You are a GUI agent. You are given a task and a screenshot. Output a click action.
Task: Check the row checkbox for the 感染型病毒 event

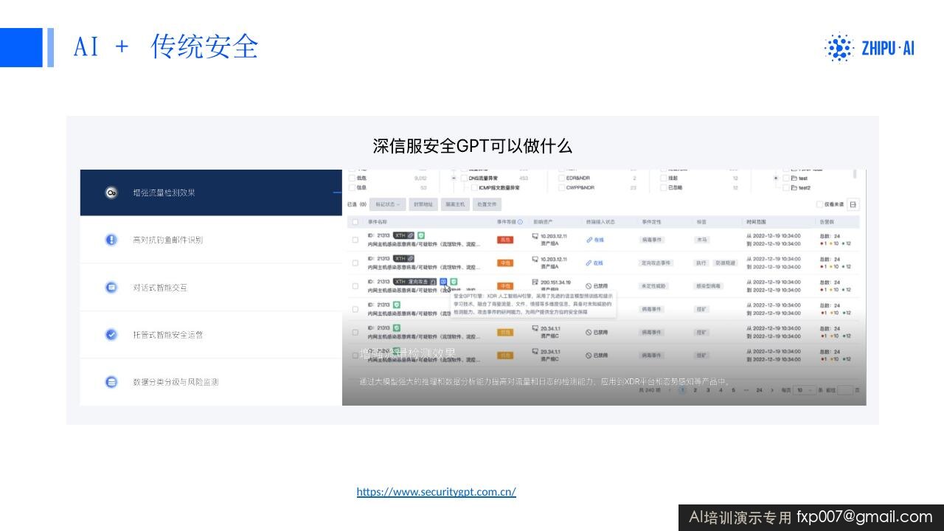point(355,285)
